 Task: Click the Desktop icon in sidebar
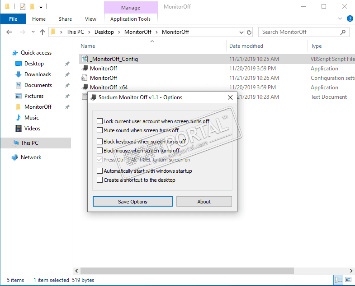(x=19, y=64)
